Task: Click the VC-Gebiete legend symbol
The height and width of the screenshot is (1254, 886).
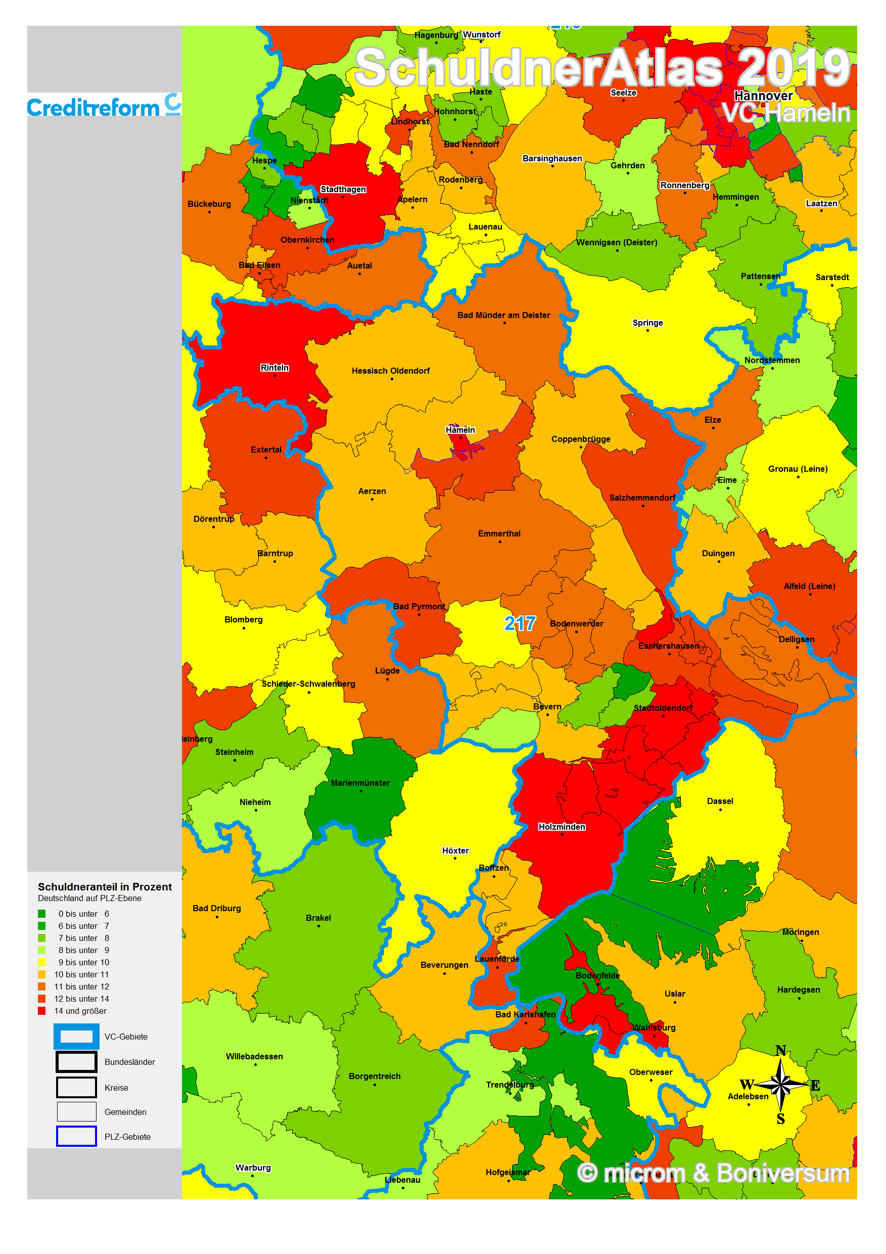Action: click(x=76, y=1036)
